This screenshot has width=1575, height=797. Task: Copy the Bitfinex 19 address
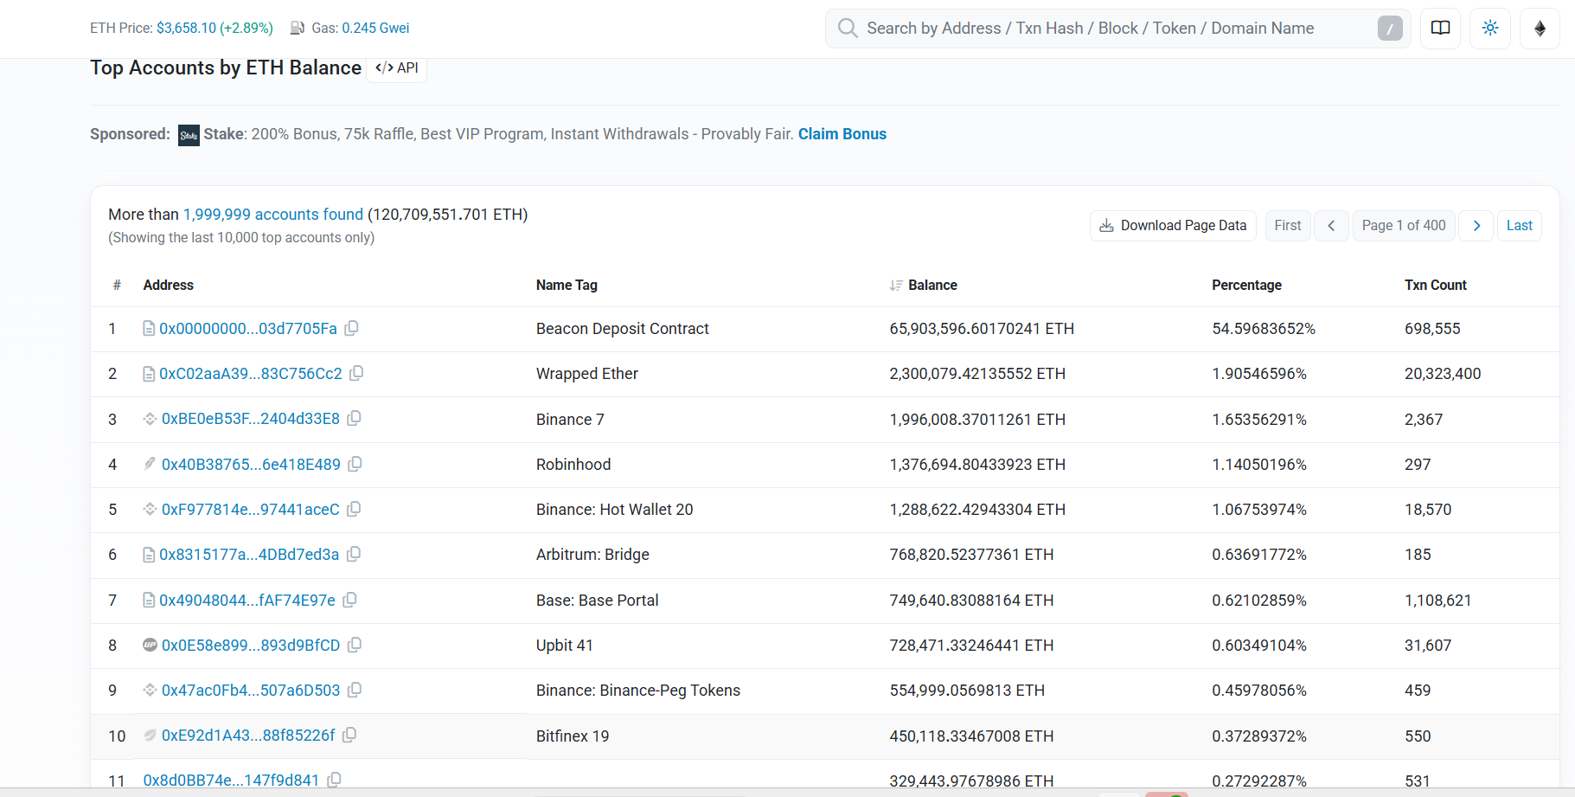click(349, 735)
